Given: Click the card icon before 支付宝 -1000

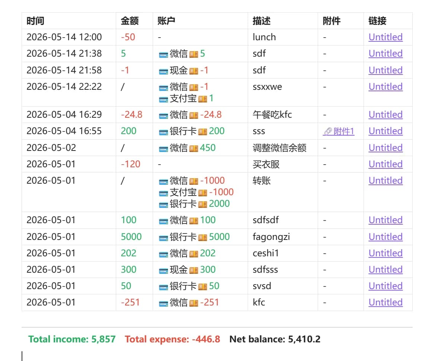Looking at the screenshot, I should pyautogui.click(x=164, y=193).
